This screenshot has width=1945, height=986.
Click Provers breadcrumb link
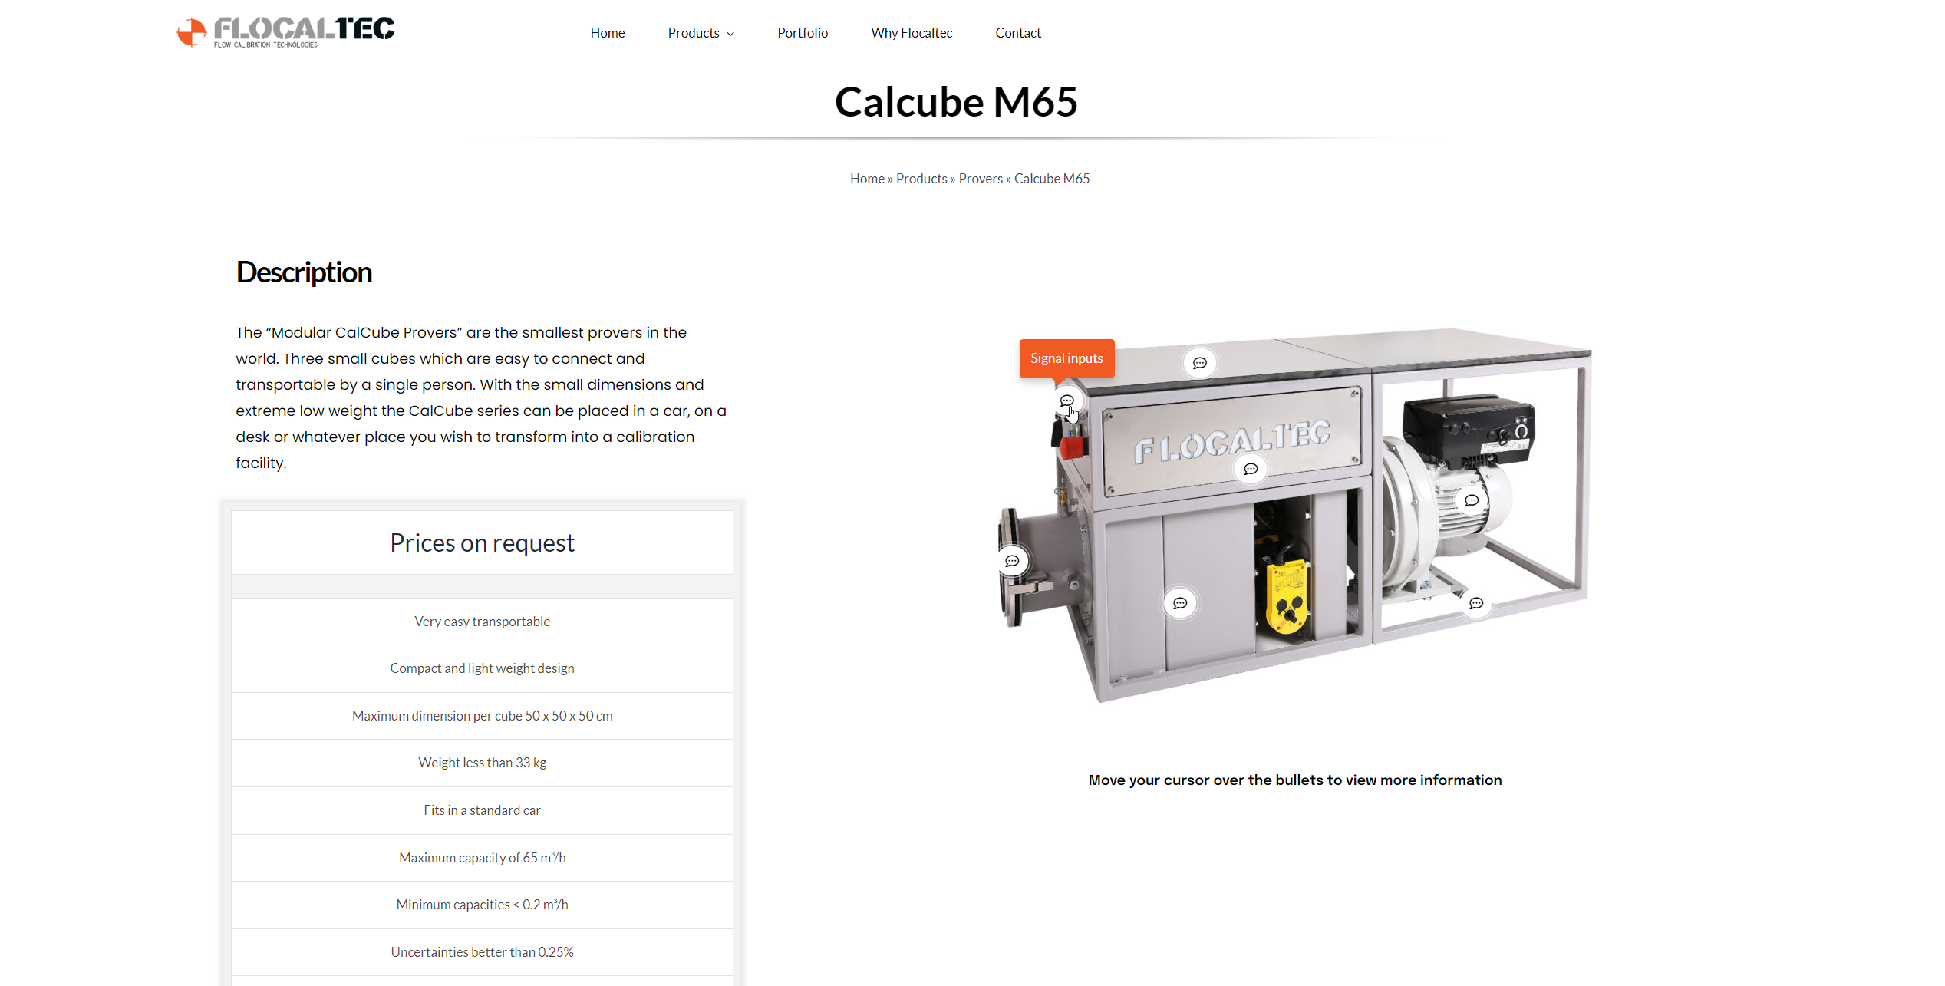[x=980, y=179]
